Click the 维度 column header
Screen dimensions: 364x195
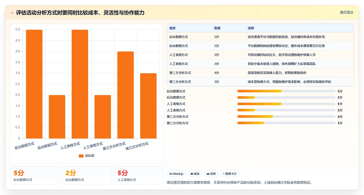(173, 28)
